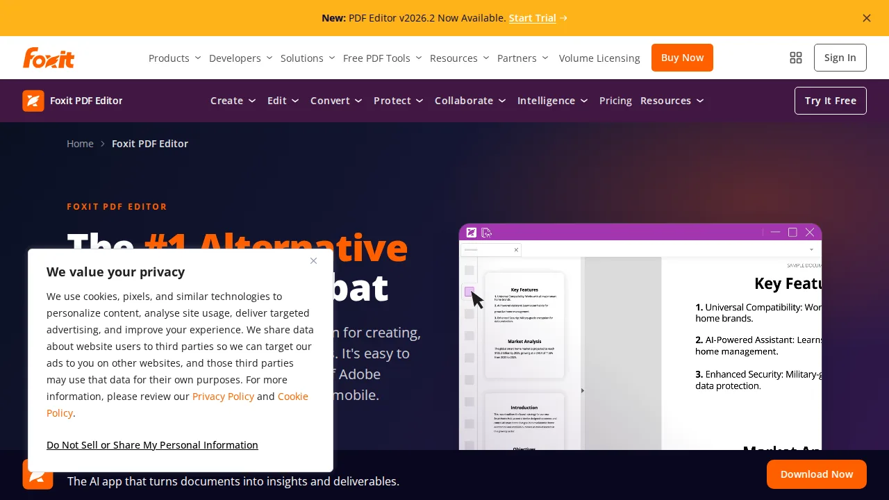Click the Foxit PDF Editor product icon

(x=33, y=101)
